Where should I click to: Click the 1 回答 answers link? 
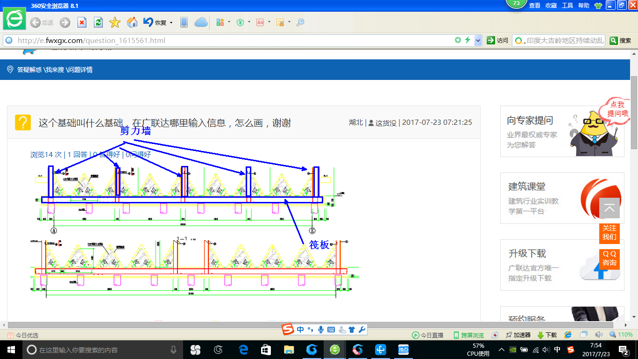(x=78, y=154)
